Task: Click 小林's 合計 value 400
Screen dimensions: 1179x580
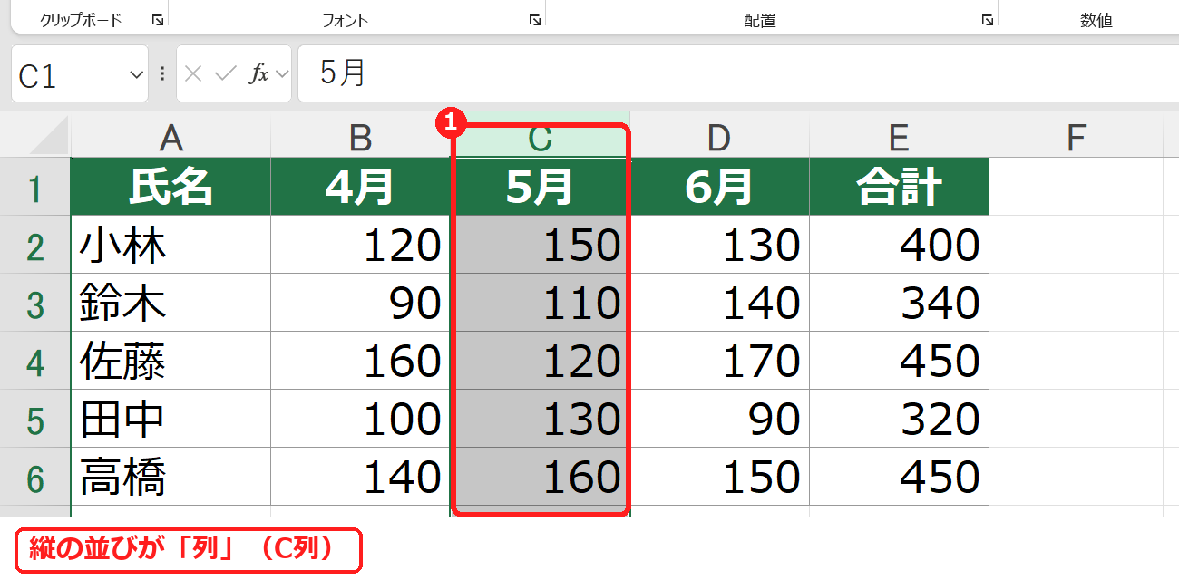Action: 899,245
